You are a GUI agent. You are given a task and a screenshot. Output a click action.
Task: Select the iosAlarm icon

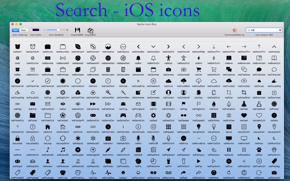click(18, 46)
